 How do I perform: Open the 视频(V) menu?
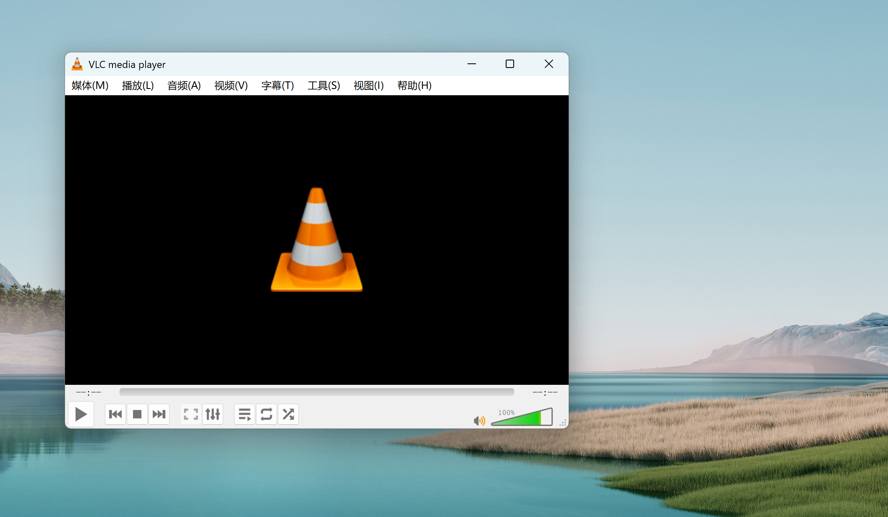231,86
